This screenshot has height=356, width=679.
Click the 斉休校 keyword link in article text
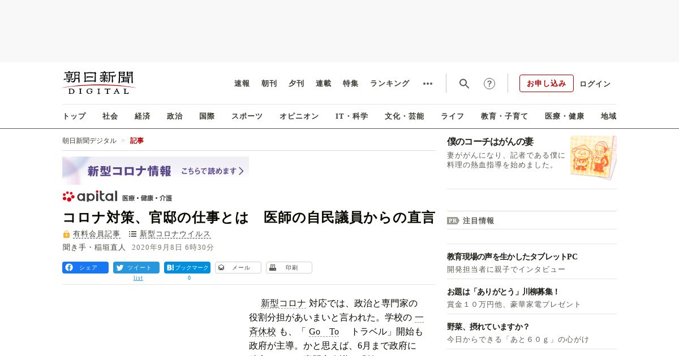click(263, 332)
